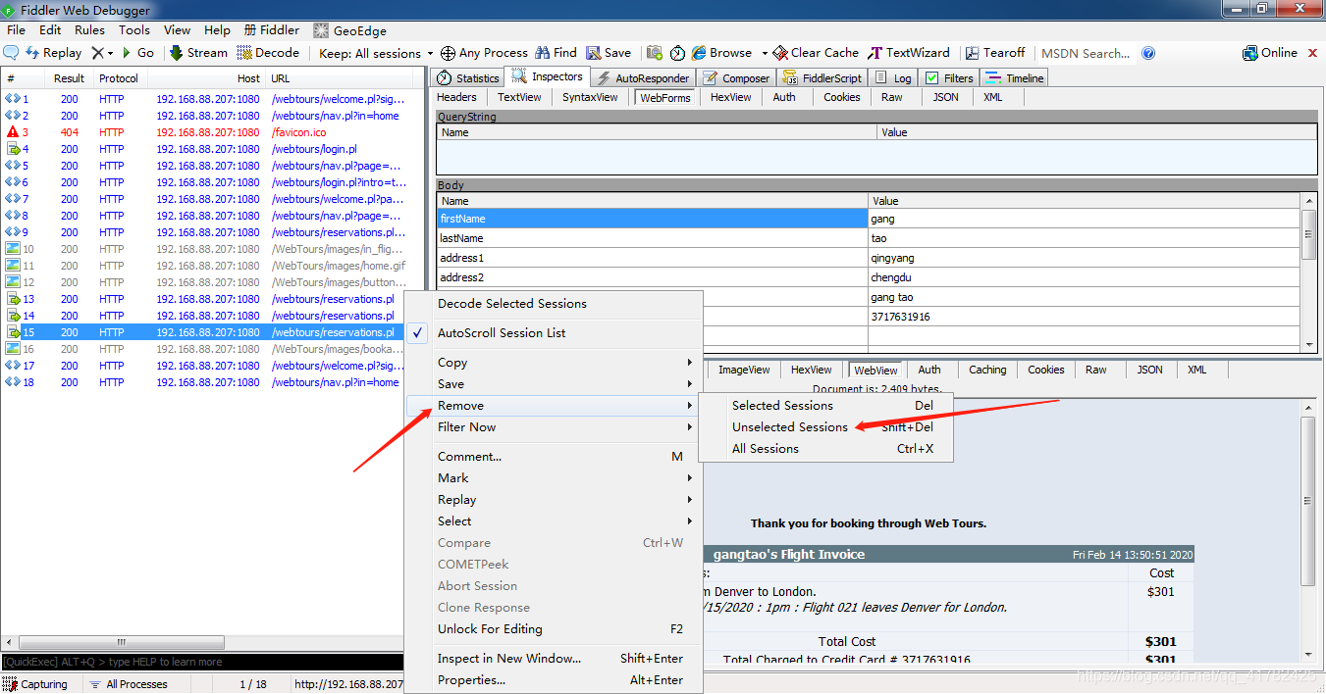Toggle Decode button in toolbar
Screen dimensions: 1326x694
[268, 53]
